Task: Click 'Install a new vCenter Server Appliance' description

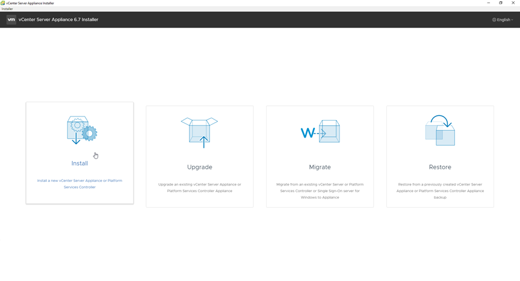Action: [x=79, y=184]
